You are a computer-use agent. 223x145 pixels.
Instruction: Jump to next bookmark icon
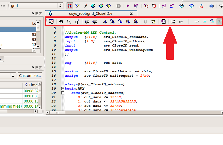click(x=112, y=22)
